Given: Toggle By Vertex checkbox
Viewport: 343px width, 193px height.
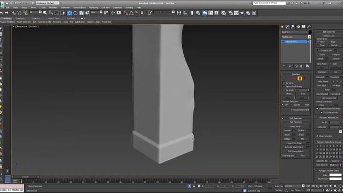Looking at the screenshot, I should [284, 83].
